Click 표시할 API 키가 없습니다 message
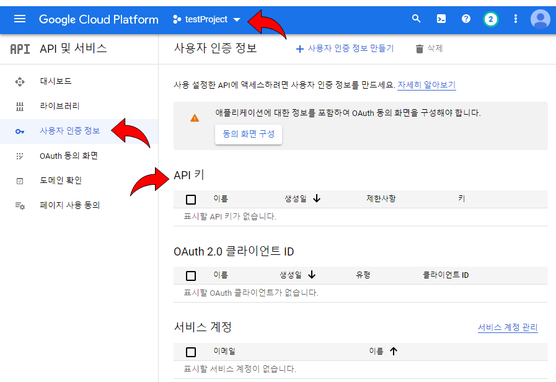Image resolution: width=556 pixels, height=382 pixels. [230, 216]
